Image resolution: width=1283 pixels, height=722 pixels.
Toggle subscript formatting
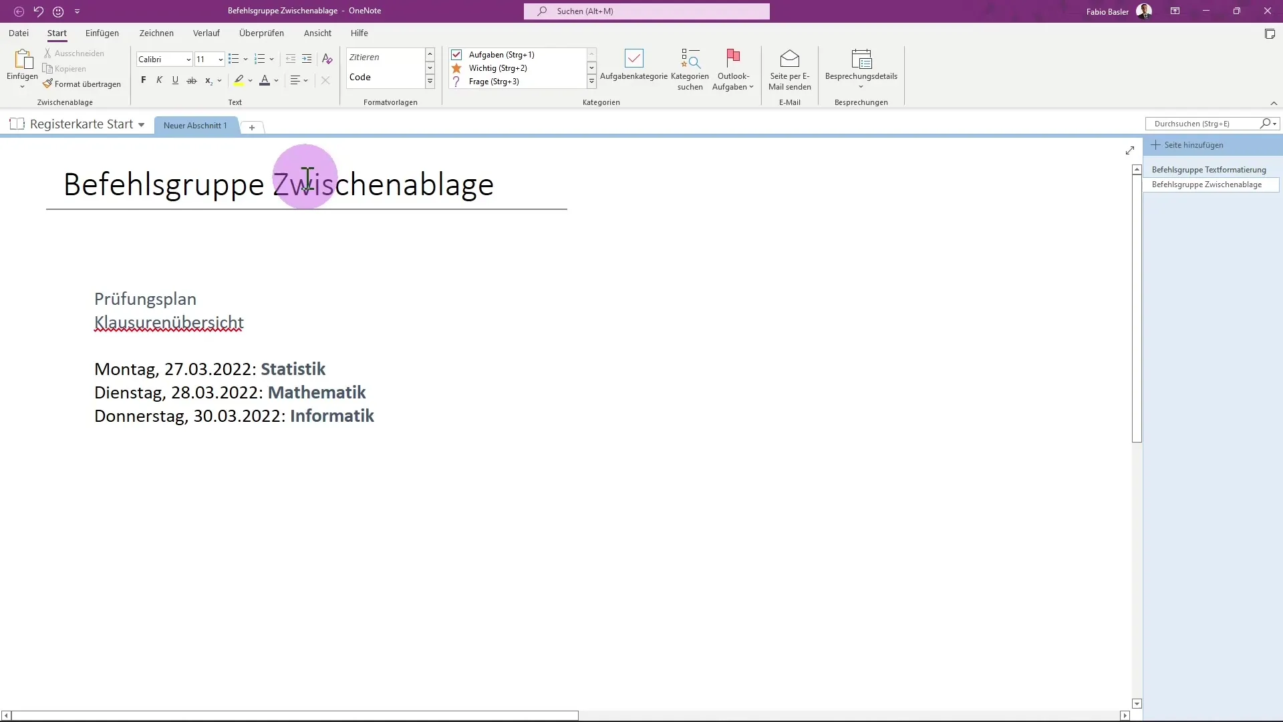coord(208,81)
